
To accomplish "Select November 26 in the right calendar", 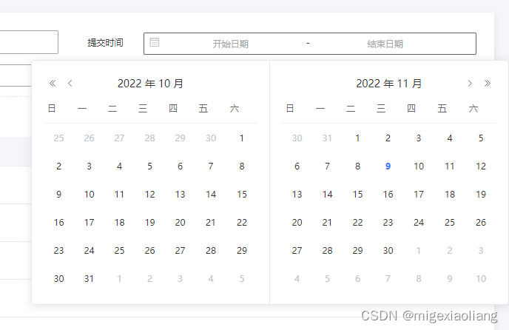I will pos(481,223).
